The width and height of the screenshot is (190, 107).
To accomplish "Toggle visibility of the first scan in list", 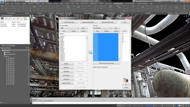I will [x=29, y=58].
